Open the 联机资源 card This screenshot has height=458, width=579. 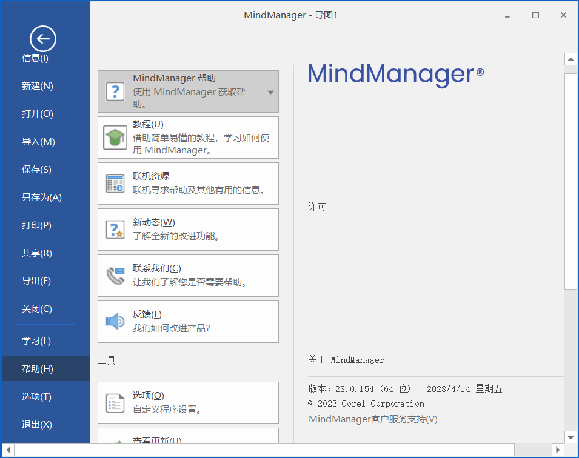pos(188,184)
